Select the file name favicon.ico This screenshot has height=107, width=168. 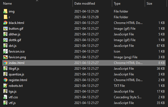click(x=17, y=51)
